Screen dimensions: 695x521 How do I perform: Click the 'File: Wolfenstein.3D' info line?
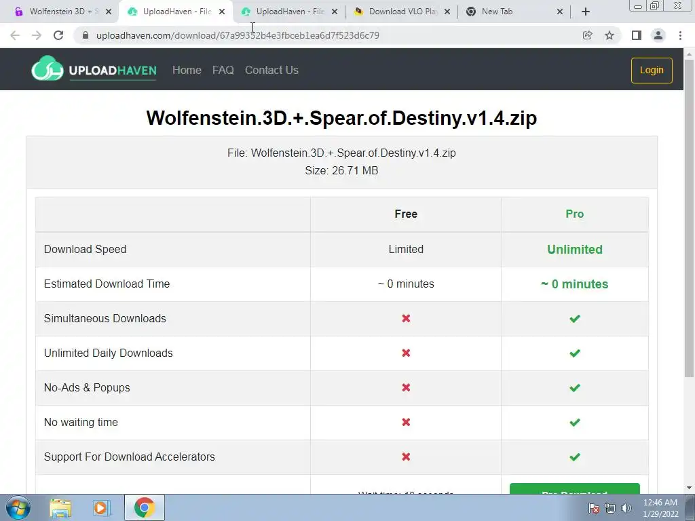tap(341, 153)
